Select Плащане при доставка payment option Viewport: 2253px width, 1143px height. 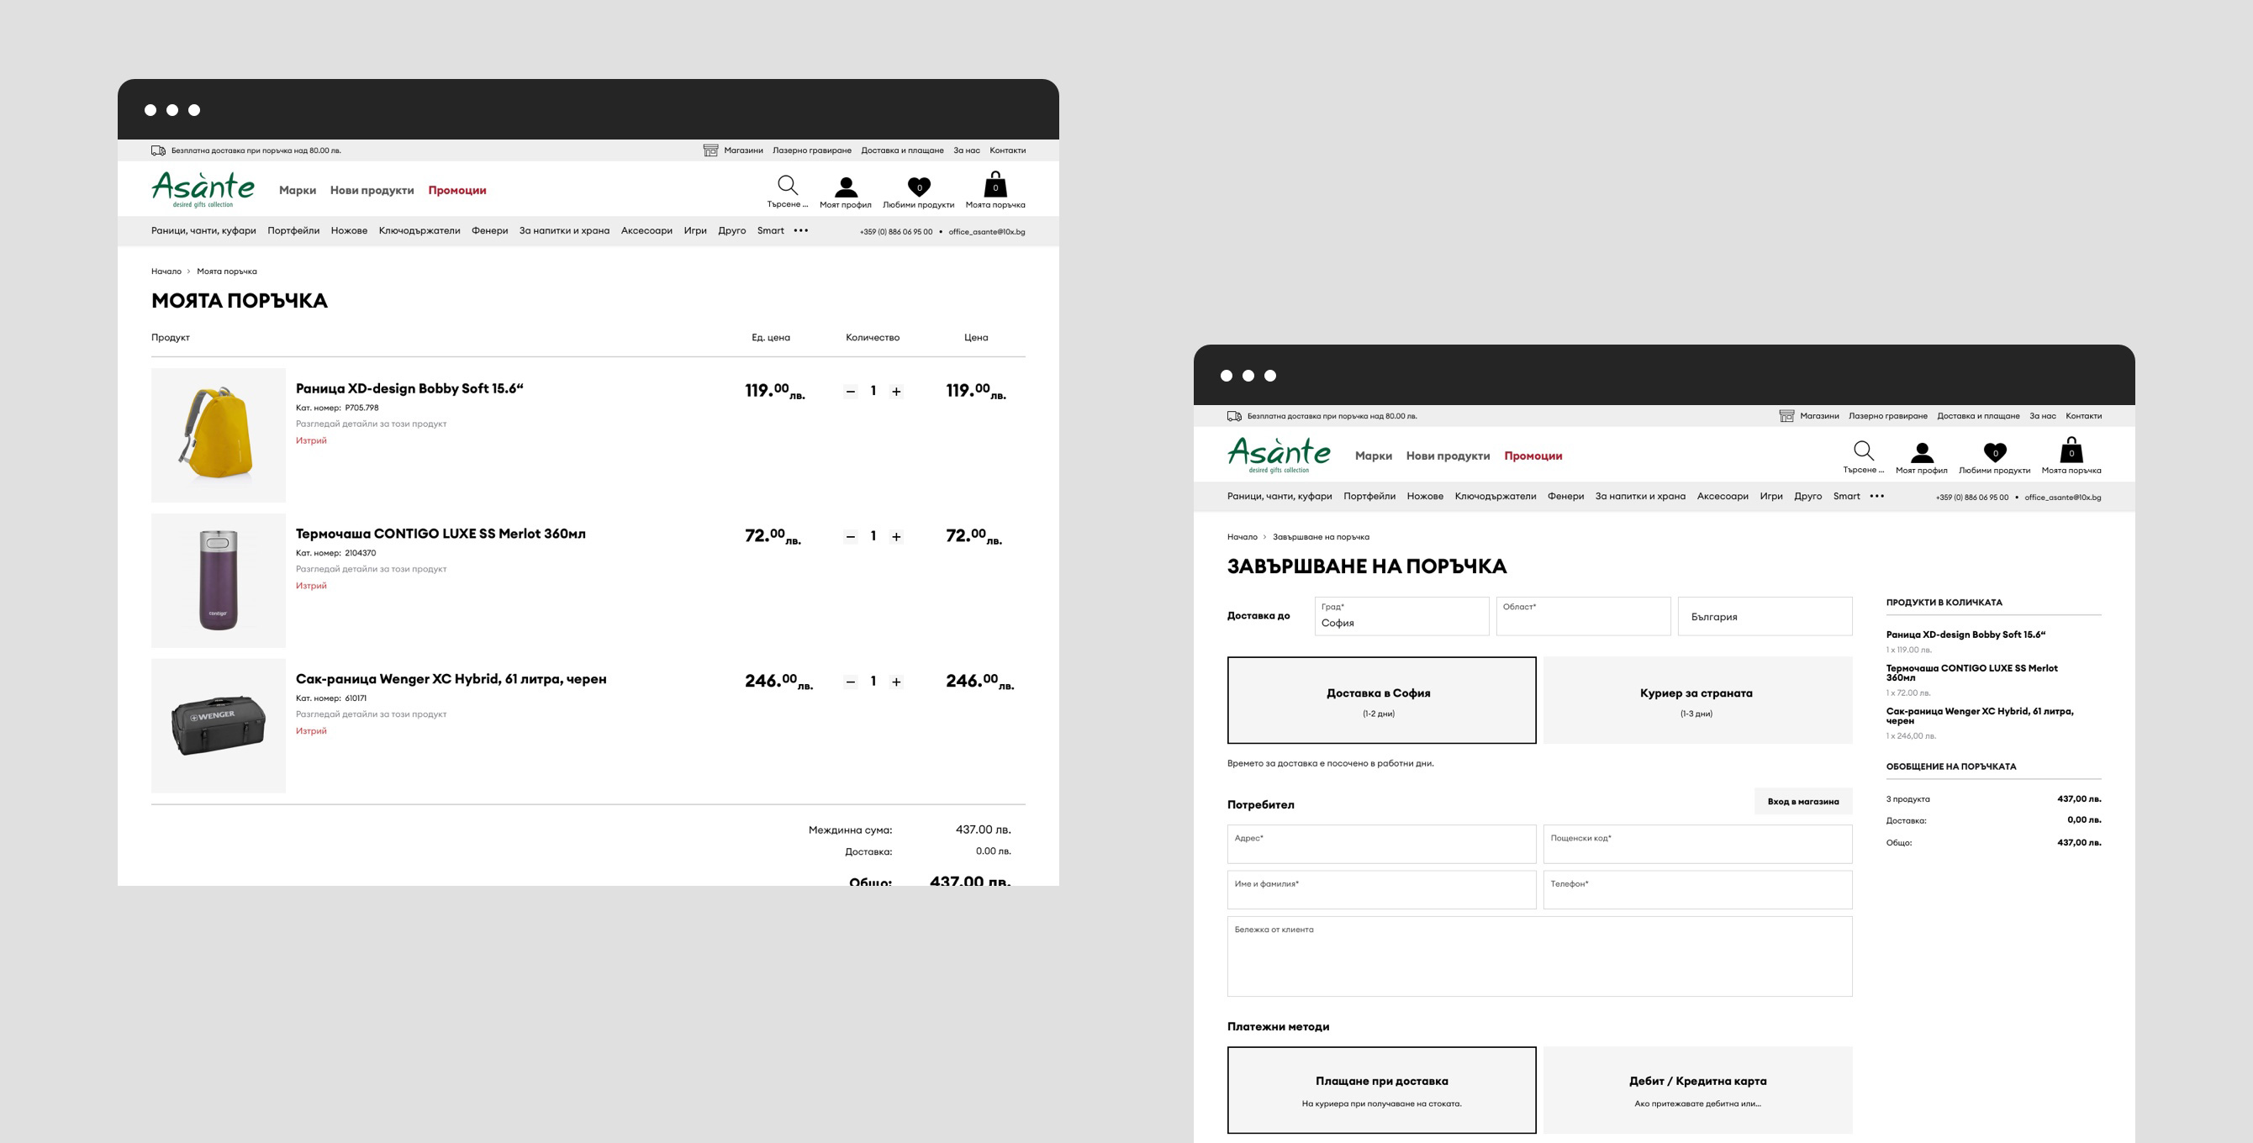[1380, 1090]
